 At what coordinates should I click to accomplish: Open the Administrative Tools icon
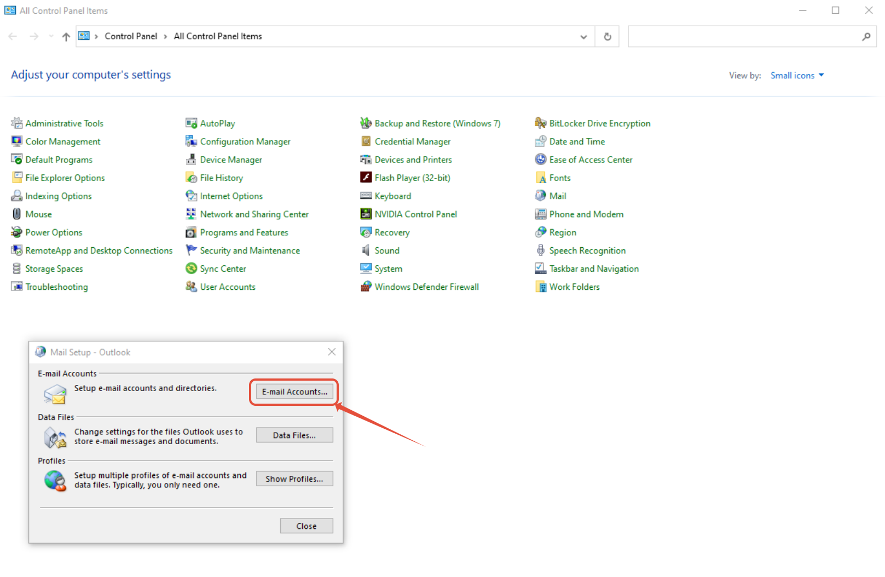coord(17,123)
